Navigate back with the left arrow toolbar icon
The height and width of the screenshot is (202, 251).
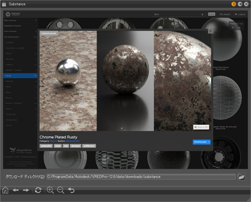click(16, 190)
